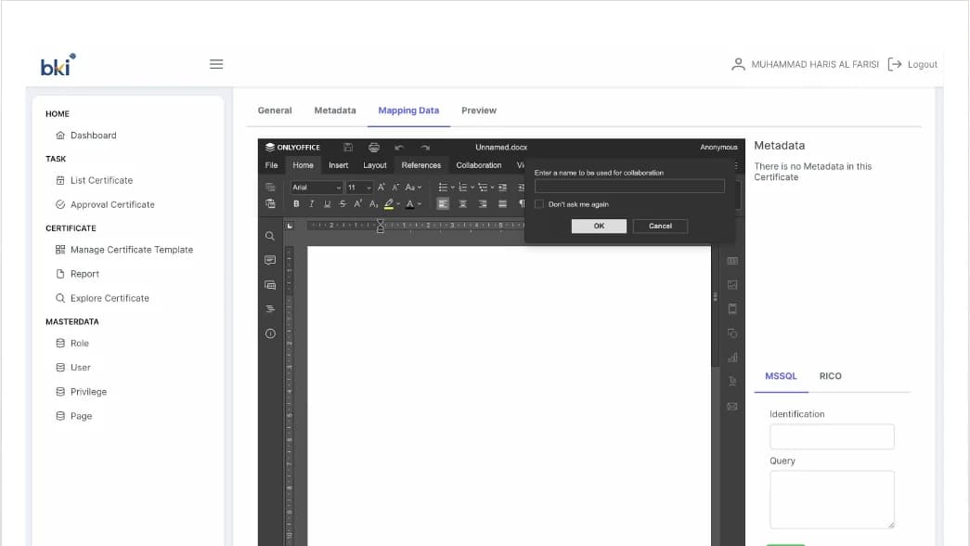Open the Layout ribbon tab

[x=375, y=165]
